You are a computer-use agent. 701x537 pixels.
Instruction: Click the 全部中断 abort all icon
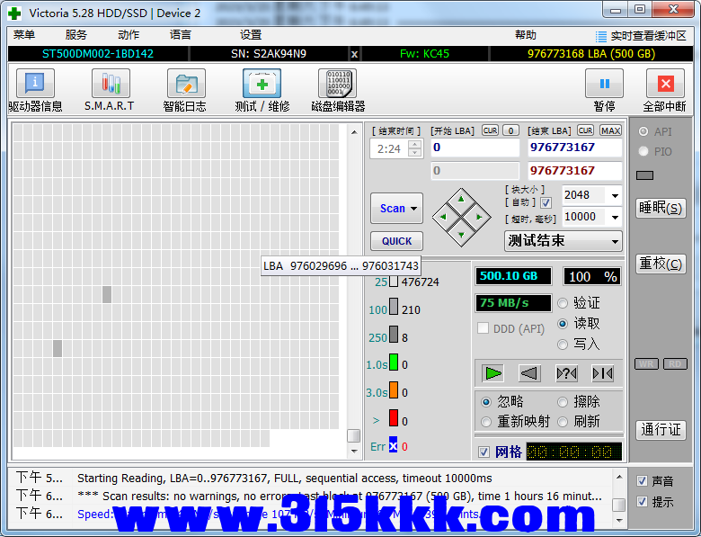(x=665, y=84)
